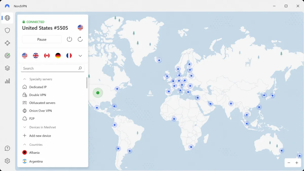Zoom in the map with plus button
304x171 pixels.
(297, 163)
